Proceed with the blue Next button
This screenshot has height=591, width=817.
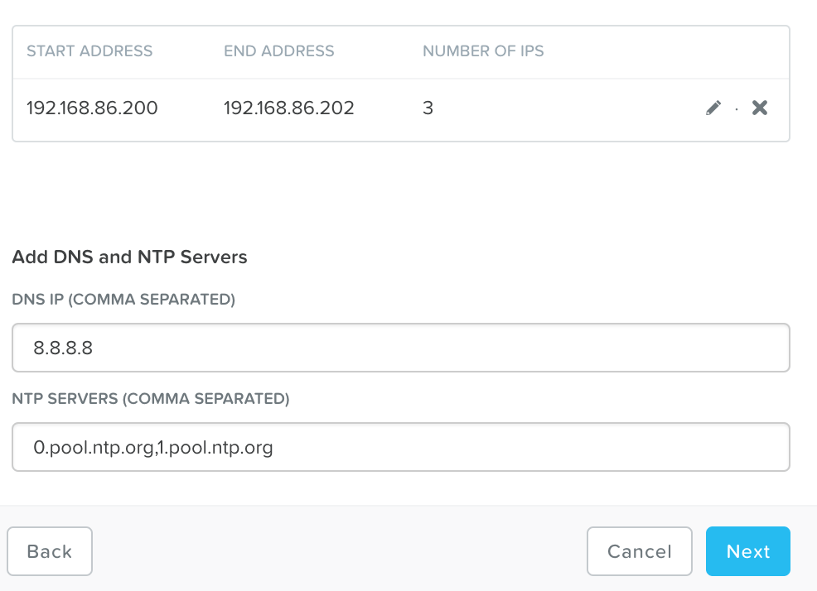(x=748, y=551)
